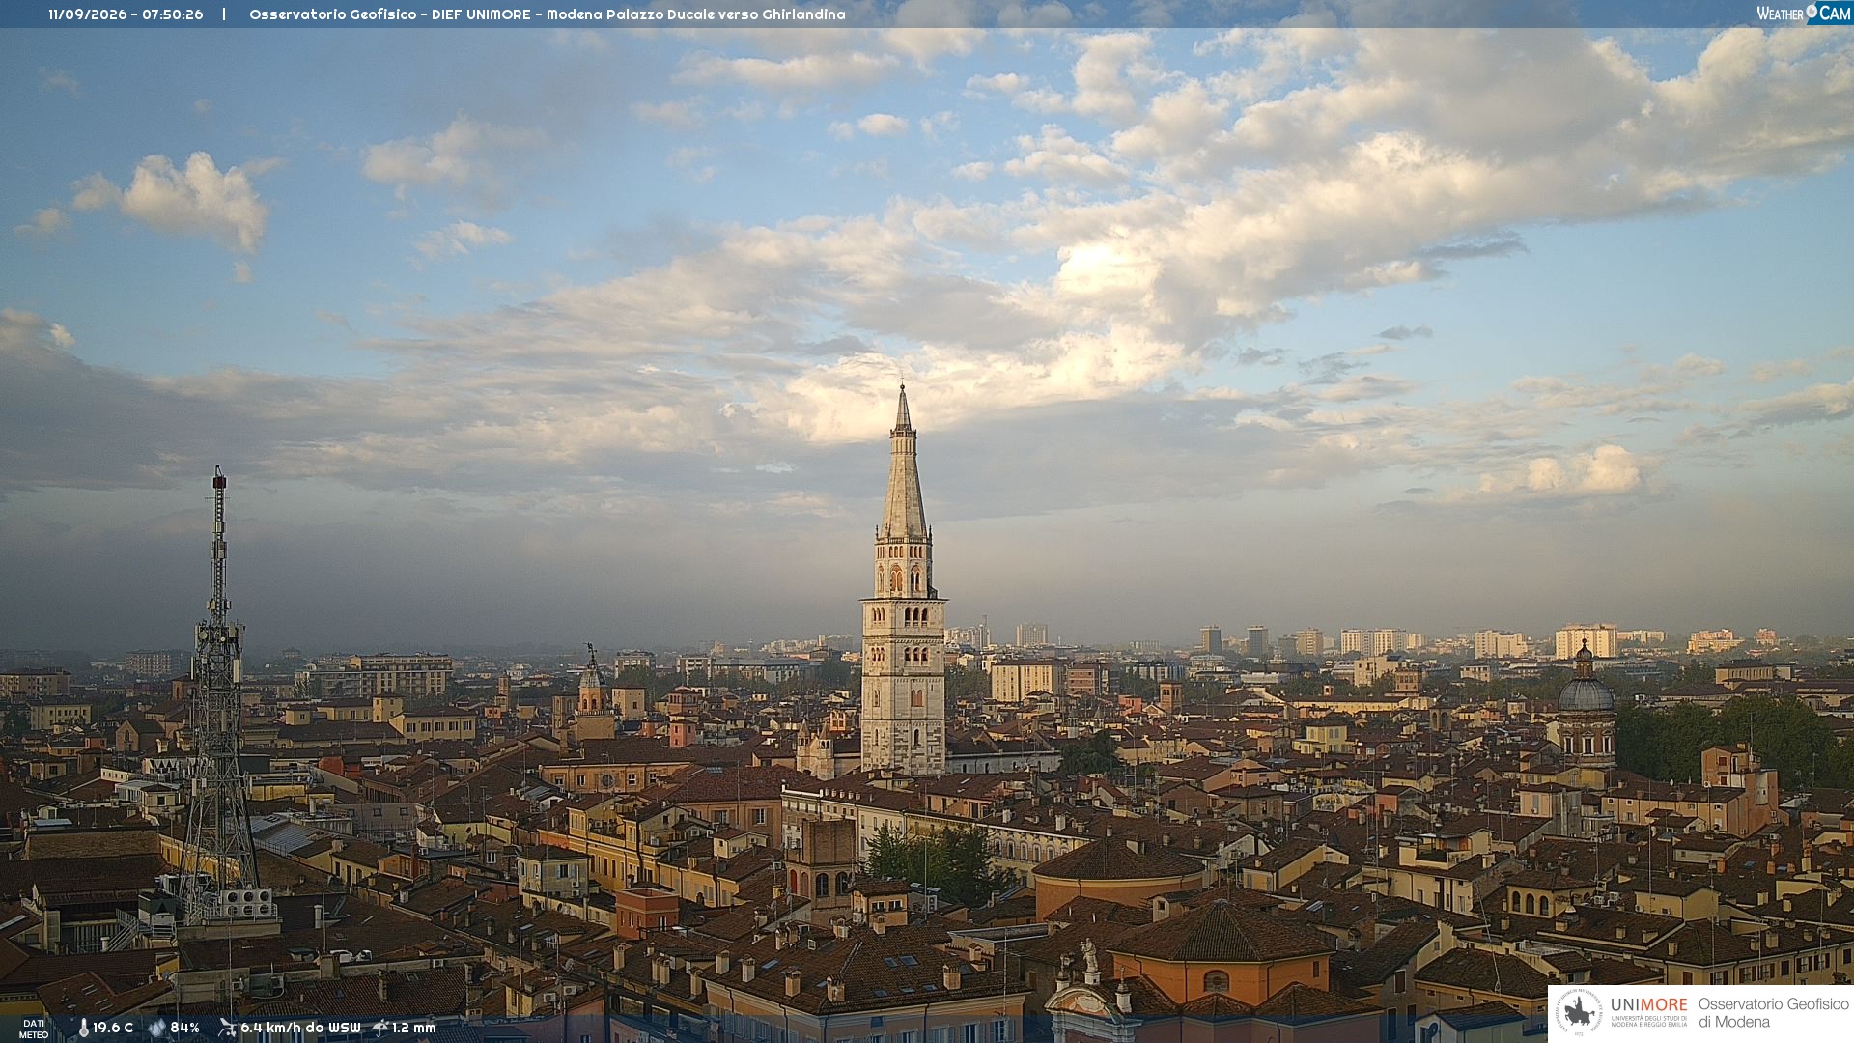The height and width of the screenshot is (1043, 1854).
Task: Click the anemometer wind speed icon
Action: (x=227, y=1028)
